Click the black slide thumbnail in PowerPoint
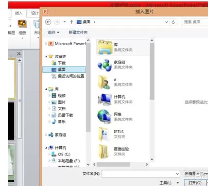 [11, 121]
